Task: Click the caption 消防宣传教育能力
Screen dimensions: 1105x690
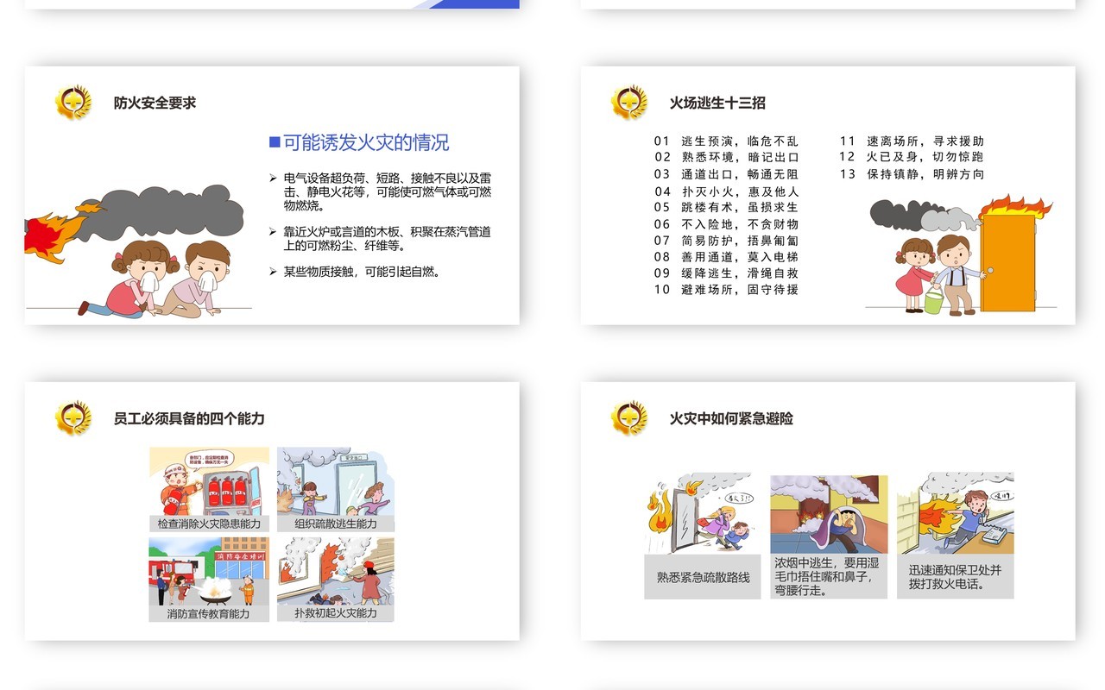Action: 209,614
